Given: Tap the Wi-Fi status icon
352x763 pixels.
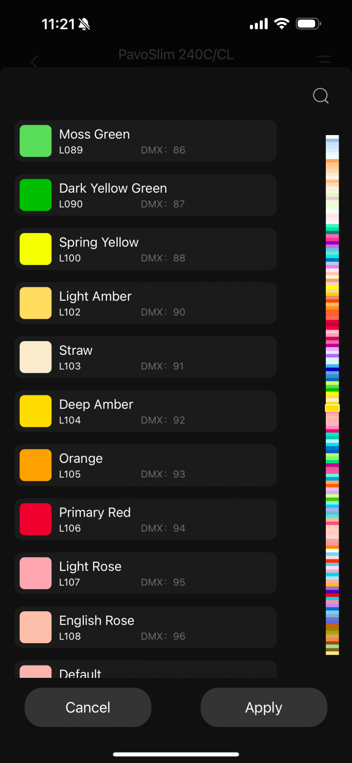Looking at the screenshot, I should point(282,24).
